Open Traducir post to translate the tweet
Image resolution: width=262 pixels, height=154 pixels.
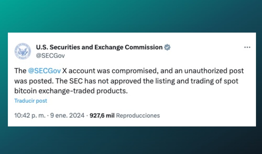pyautogui.click(x=30, y=101)
